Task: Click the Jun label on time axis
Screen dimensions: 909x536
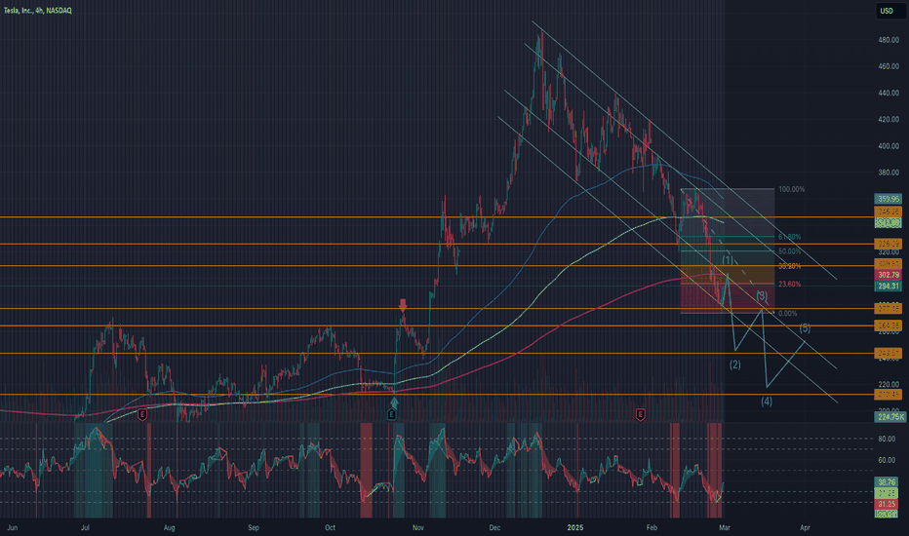Action: (12, 528)
